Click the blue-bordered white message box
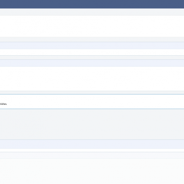This screenshot has width=184, height=184. coord(92,102)
